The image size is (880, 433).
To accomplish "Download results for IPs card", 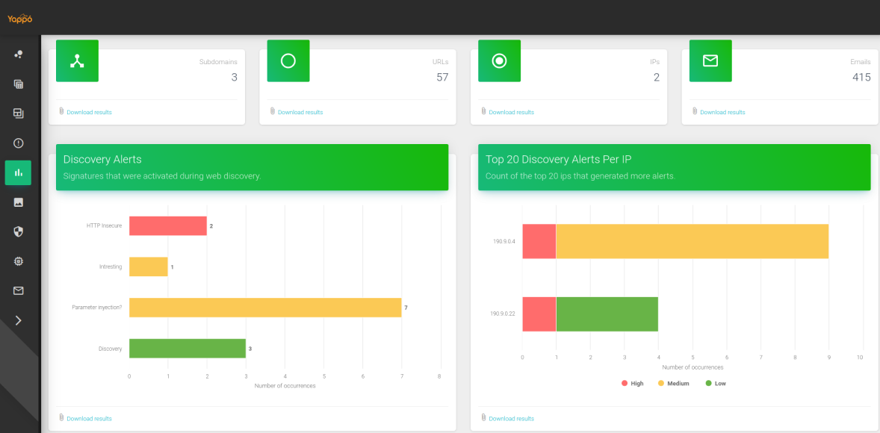I will [511, 112].
